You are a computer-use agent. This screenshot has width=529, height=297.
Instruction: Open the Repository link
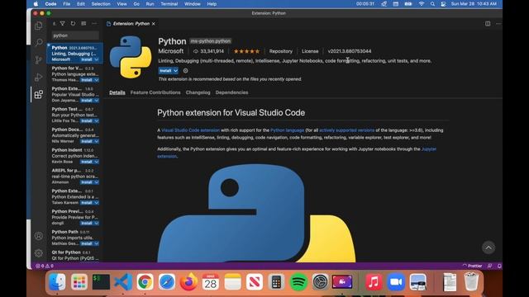281,51
